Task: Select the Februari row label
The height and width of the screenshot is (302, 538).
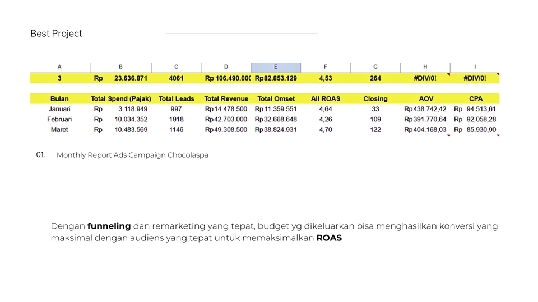Action: coord(59,119)
